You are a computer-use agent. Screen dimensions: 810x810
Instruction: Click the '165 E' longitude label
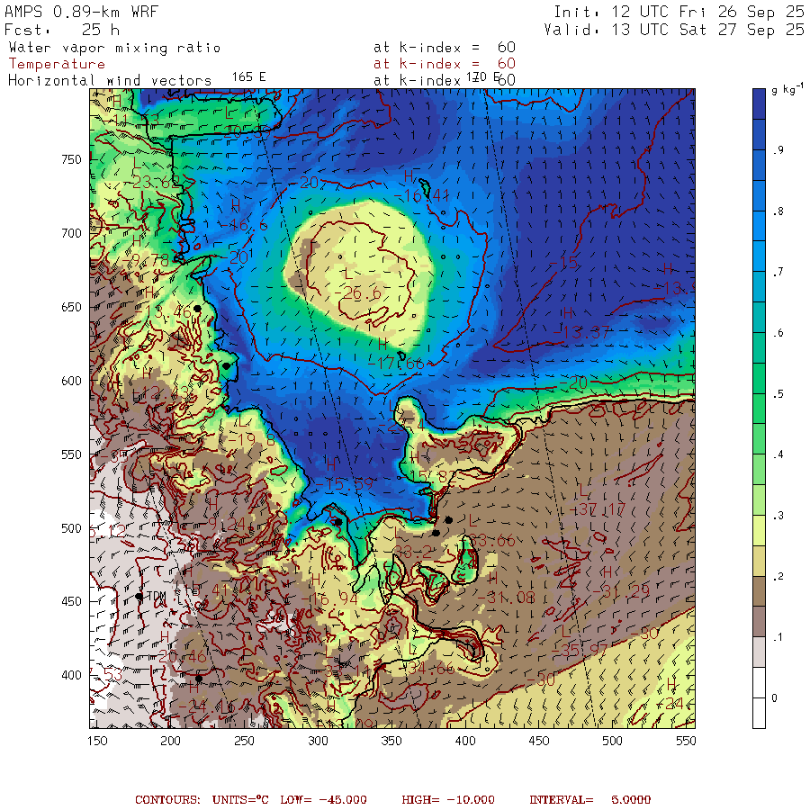point(248,77)
